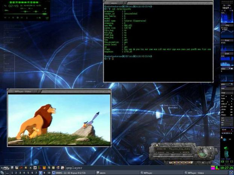Switch to workspace 10
Image resolution: width=234 pixels, height=175 pixels.
coord(49,173)
